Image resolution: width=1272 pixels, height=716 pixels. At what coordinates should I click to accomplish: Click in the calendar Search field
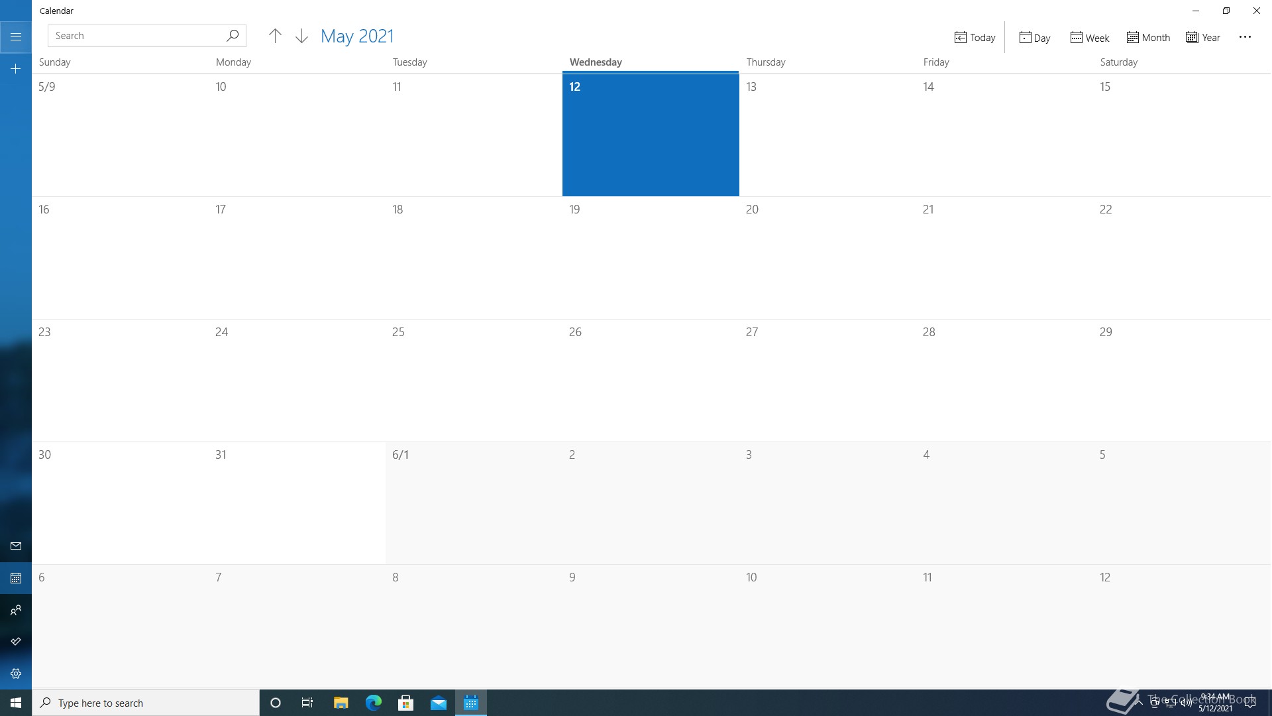[x=136, y=36]
